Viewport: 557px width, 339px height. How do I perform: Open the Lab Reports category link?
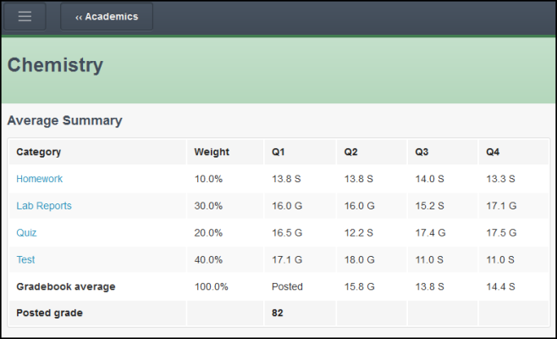tap(44, 206)
